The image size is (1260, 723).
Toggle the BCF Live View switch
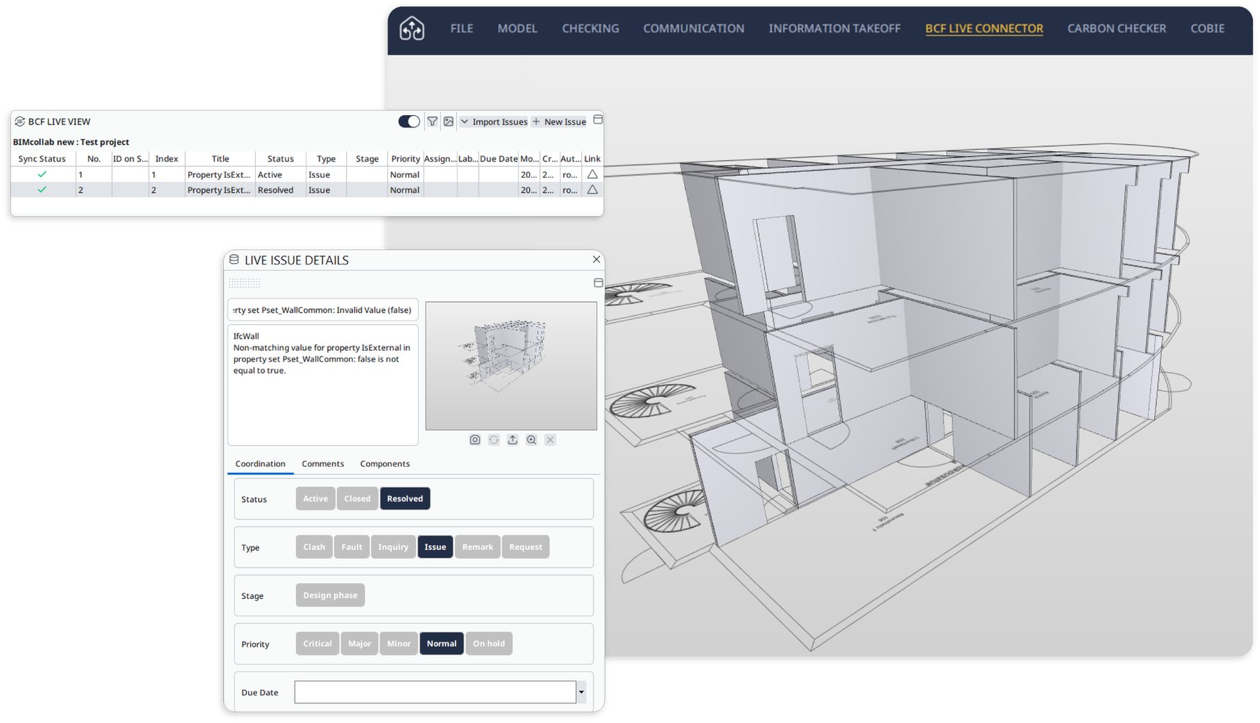point(409,121)
